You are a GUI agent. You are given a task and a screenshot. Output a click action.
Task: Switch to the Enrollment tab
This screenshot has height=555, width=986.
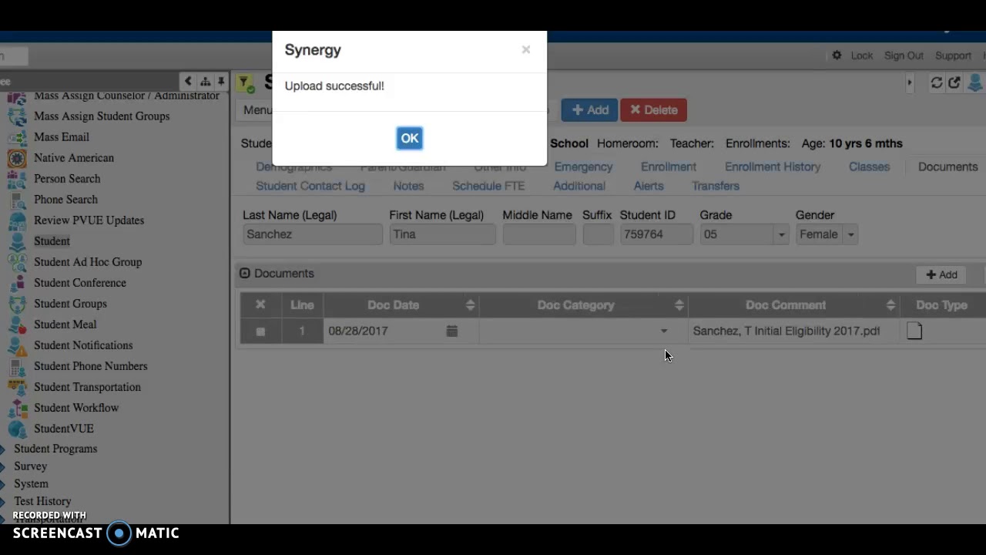tap(668, 167)
